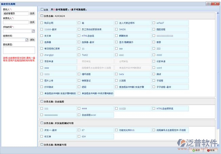
Task: Click the 被委托人 input field
Action: [15, 22]
